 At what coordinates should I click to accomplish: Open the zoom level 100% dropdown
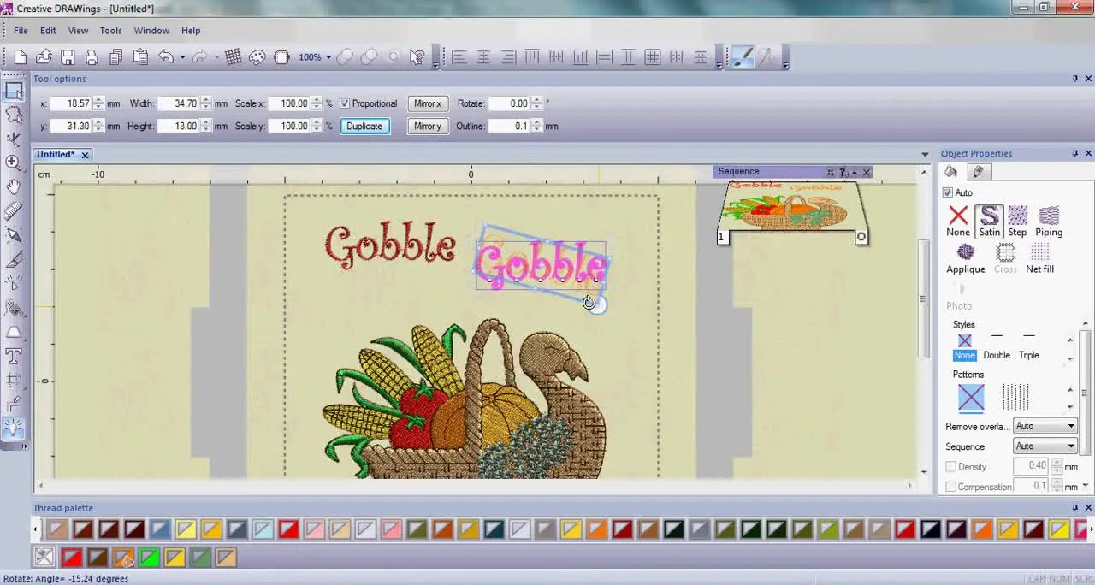click(x=328, y=57)
